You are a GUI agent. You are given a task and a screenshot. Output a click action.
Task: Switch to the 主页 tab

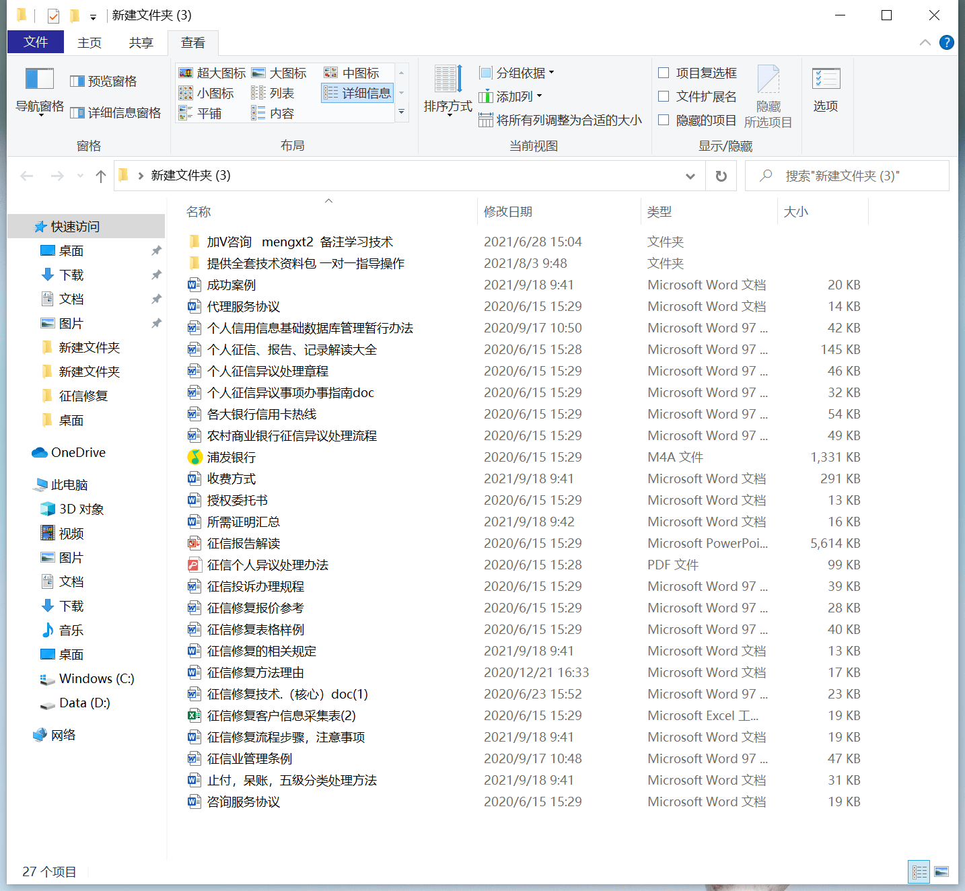click(90, 42)
